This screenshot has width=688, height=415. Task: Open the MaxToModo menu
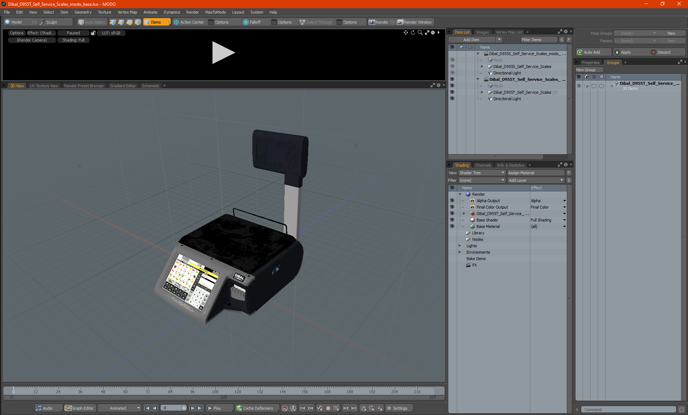pos(215,12)
